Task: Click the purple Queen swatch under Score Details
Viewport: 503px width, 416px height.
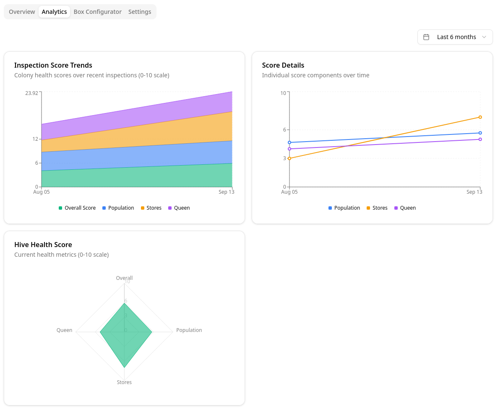Action: pyautogui.click(x=396, y=208)
